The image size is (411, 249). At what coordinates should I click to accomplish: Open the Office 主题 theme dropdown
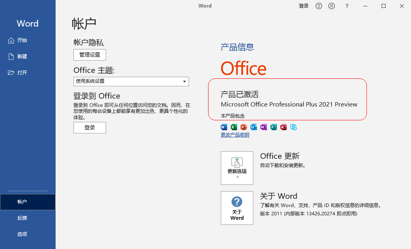coord(131,81)
